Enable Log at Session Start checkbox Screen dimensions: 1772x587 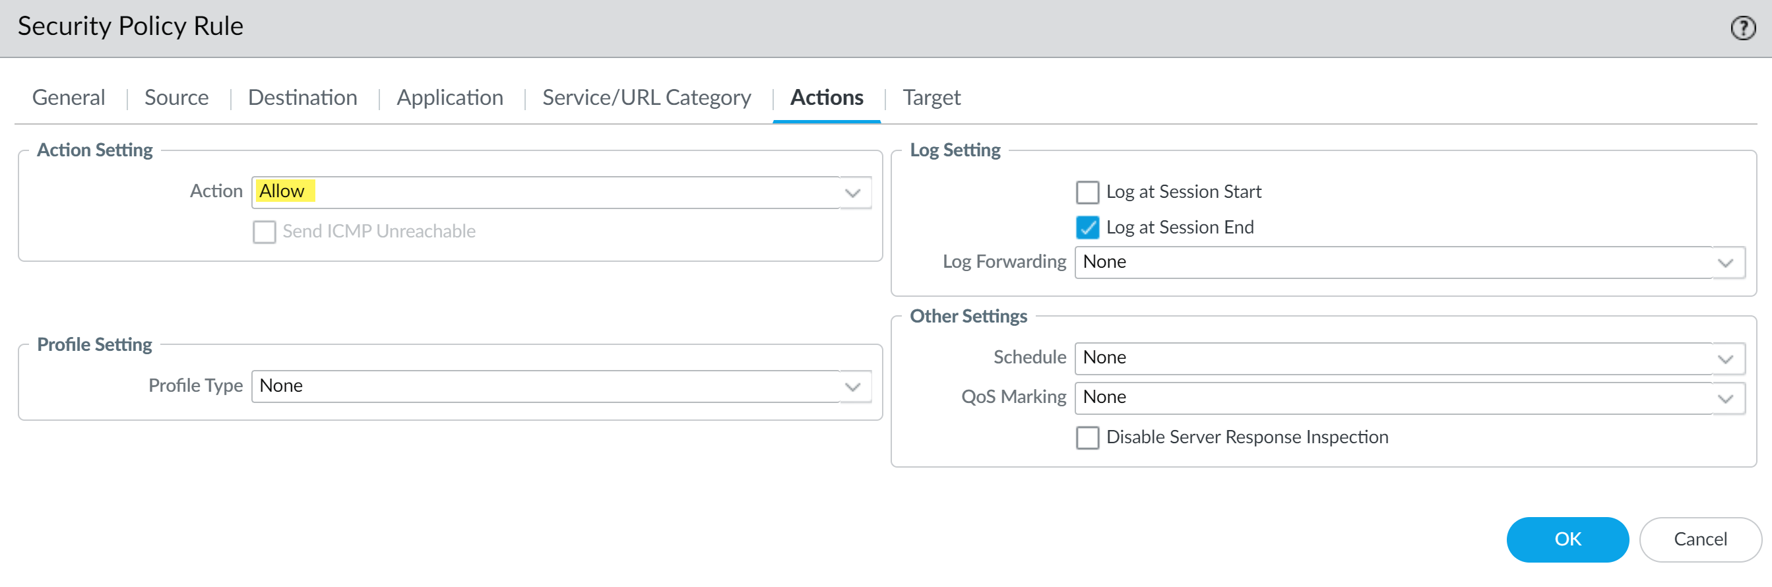[1087, 193]
